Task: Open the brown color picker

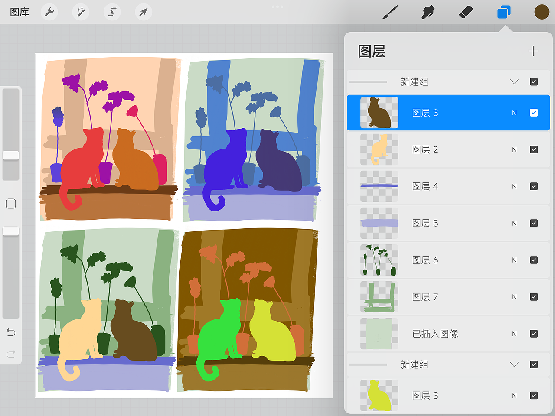Action: (542, 12)
